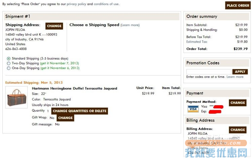252x161 pixels.
Task: Click the Place Order button
Action: (x=238, y=5)
